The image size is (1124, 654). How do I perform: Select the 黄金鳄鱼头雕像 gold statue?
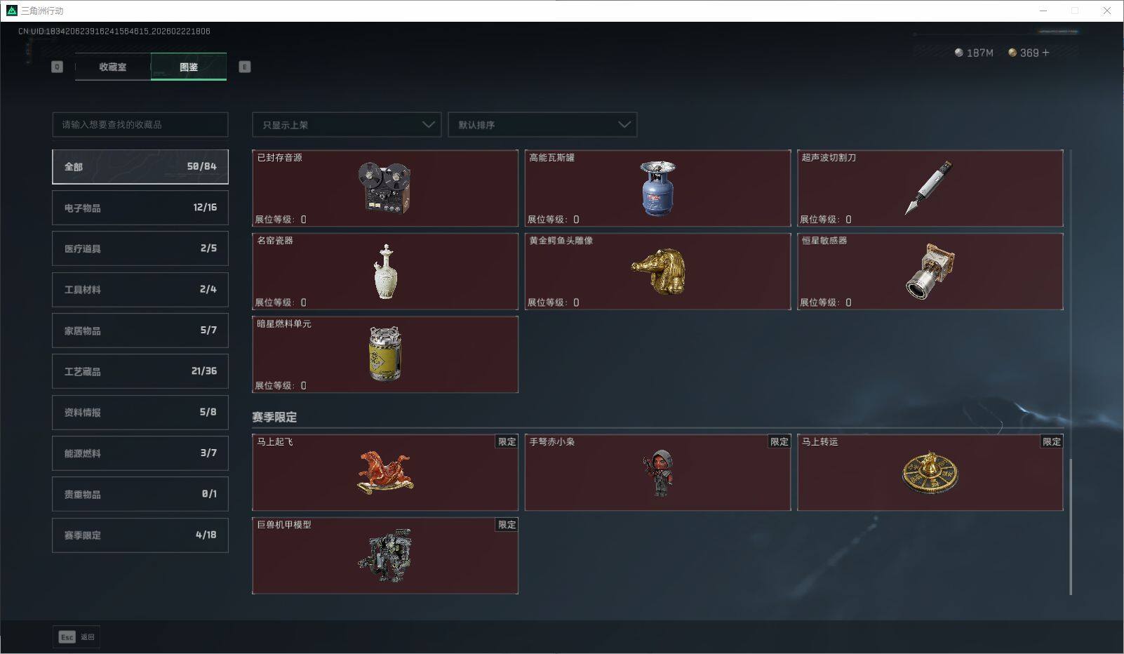coord(657,272)
